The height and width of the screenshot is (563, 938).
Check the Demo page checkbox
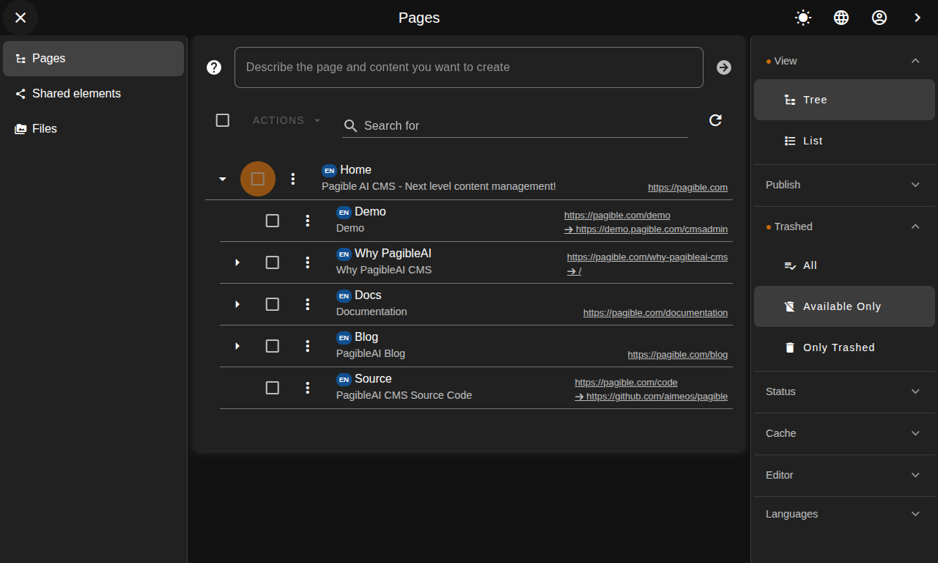click(x=272, y=220)
